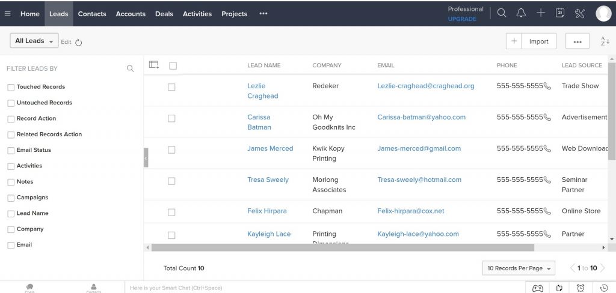
Task: Tick the Activities filter checkbox
Action: [11, 166]
